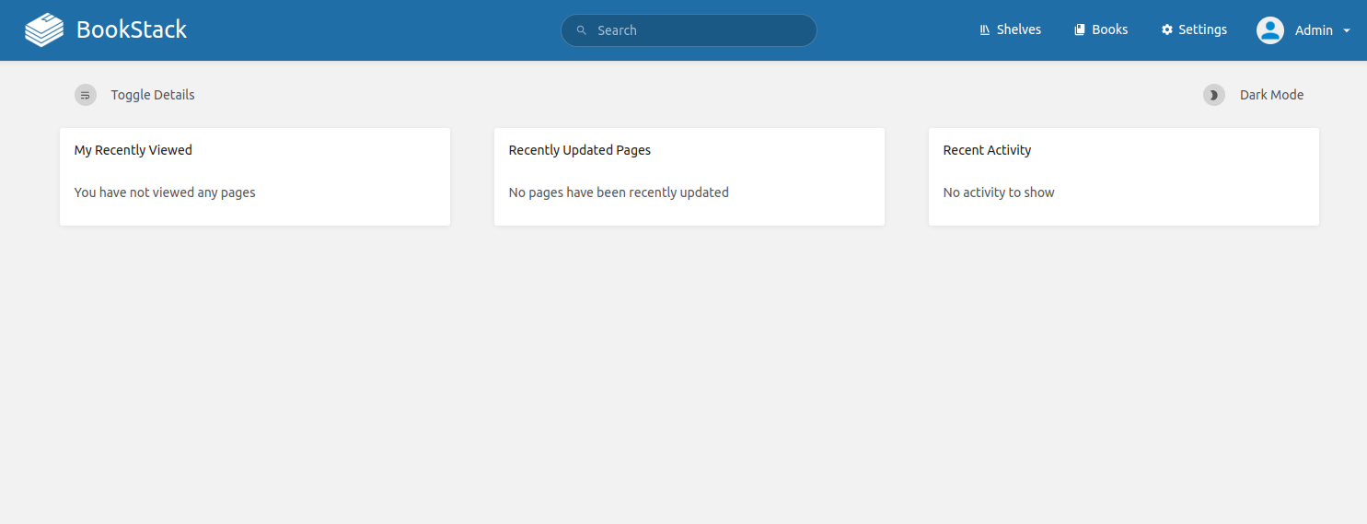Enable Dark Mode via its text label
The height and width of the screenshot is (524, 1367).
(x=1271, y=95)
